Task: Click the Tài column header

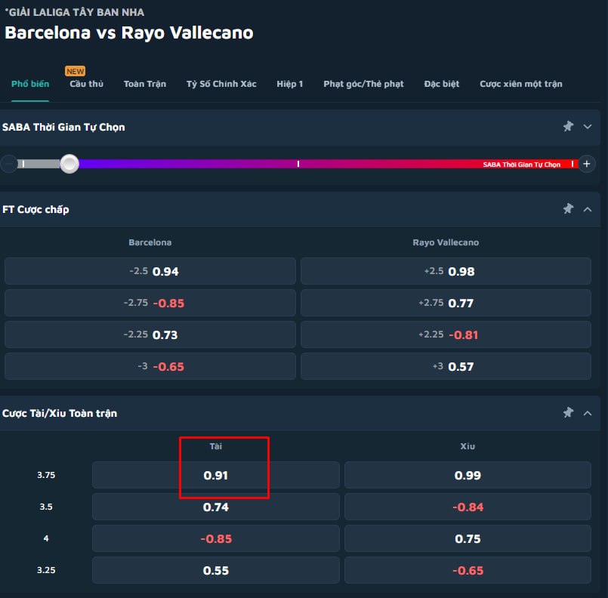Action: [215, 446]
